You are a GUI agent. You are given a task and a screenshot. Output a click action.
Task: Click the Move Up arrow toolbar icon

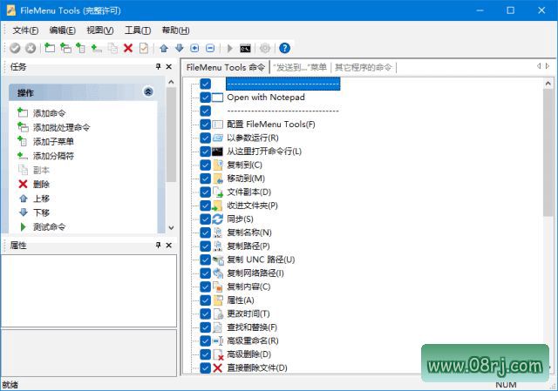[164, 48]
